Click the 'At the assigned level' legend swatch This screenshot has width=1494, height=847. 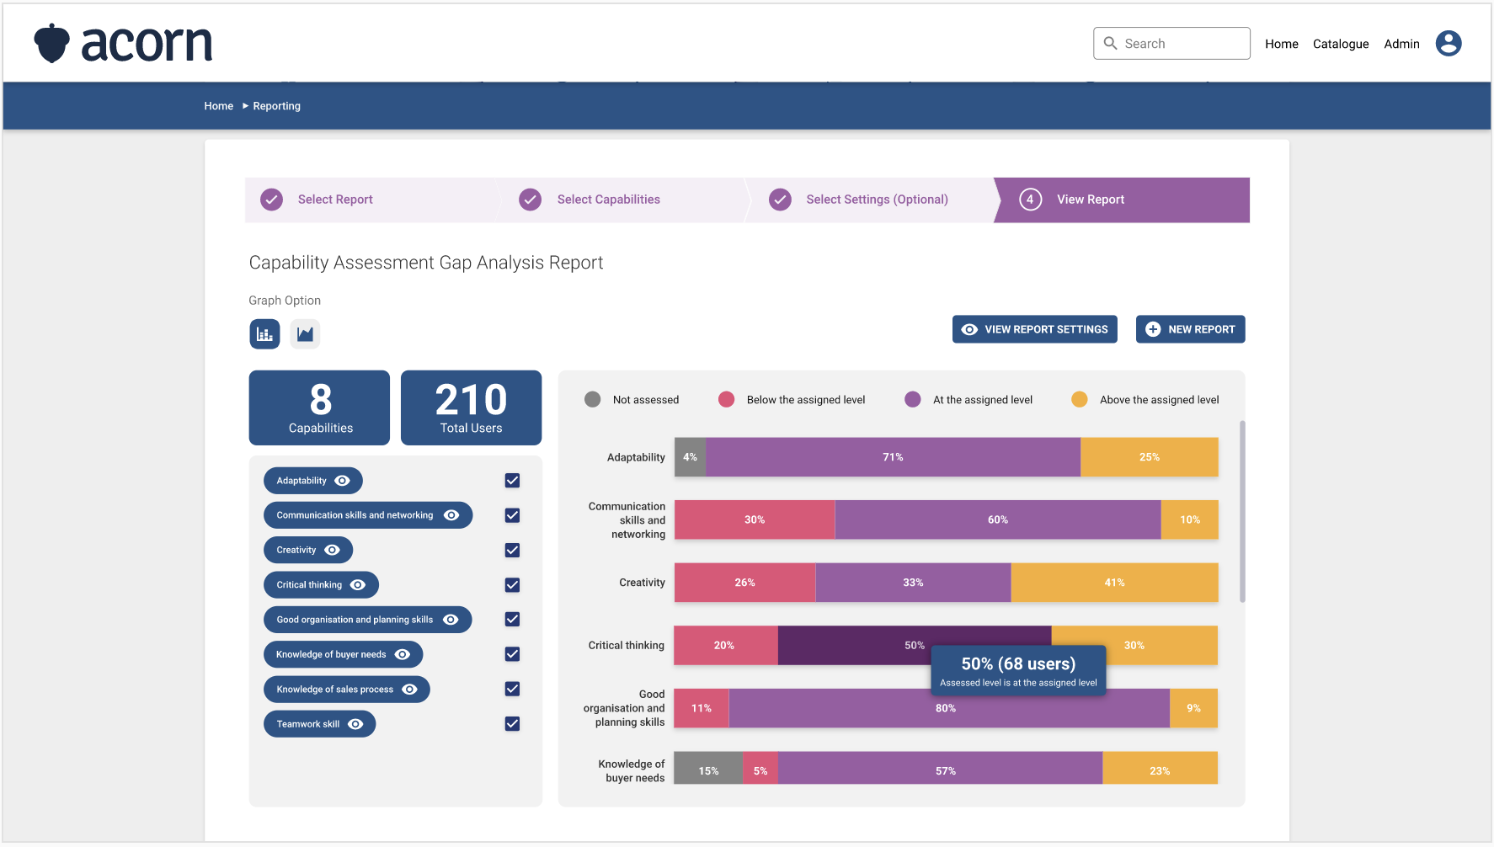click(x=913, y=399)
